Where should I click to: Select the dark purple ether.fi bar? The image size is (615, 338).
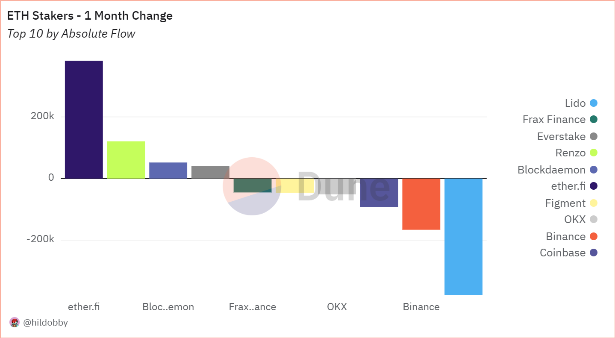pos(84,120)
